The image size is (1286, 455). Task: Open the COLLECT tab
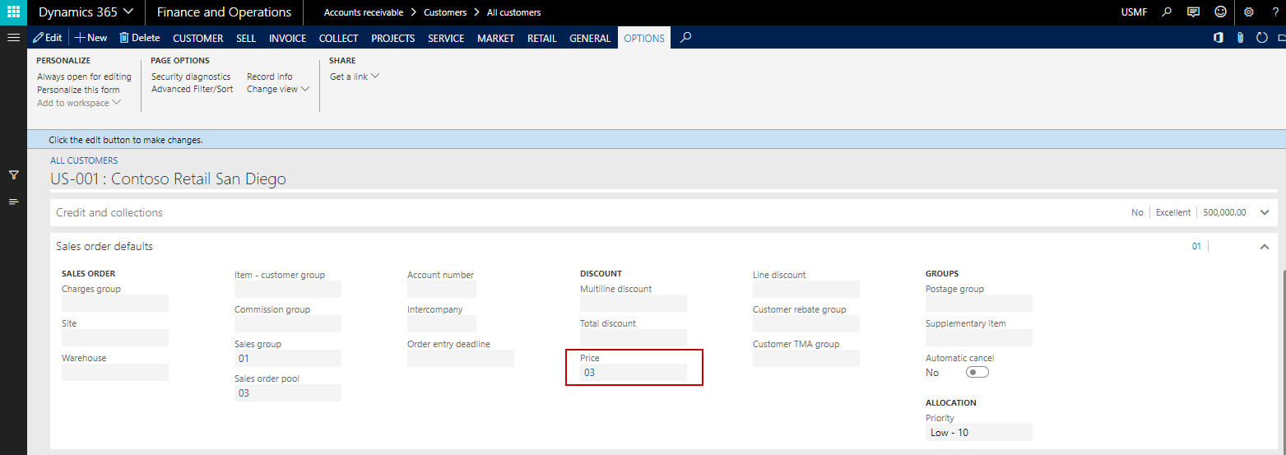pyautogui.click(x=338, y=38)
